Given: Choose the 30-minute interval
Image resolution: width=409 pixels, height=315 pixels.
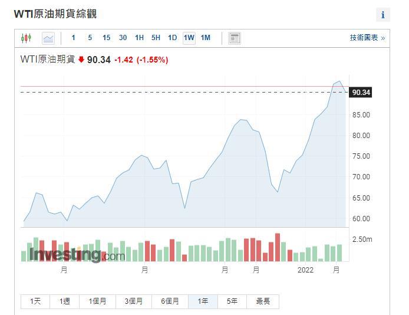Looking at the screenshot, I should click(x=123, y=38).
